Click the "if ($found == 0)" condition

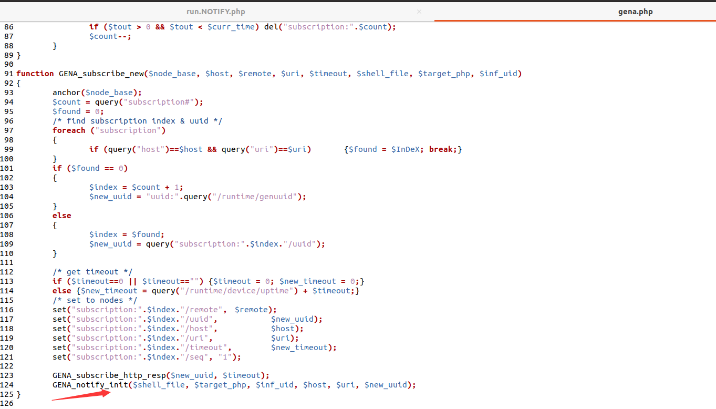click(90, 168)
